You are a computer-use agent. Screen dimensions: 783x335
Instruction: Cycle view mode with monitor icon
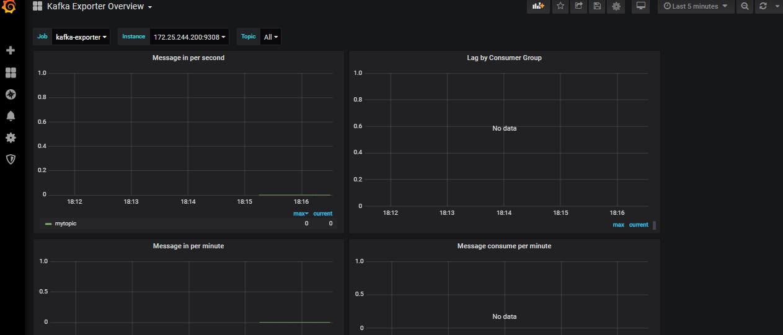[x=641, y=6]
